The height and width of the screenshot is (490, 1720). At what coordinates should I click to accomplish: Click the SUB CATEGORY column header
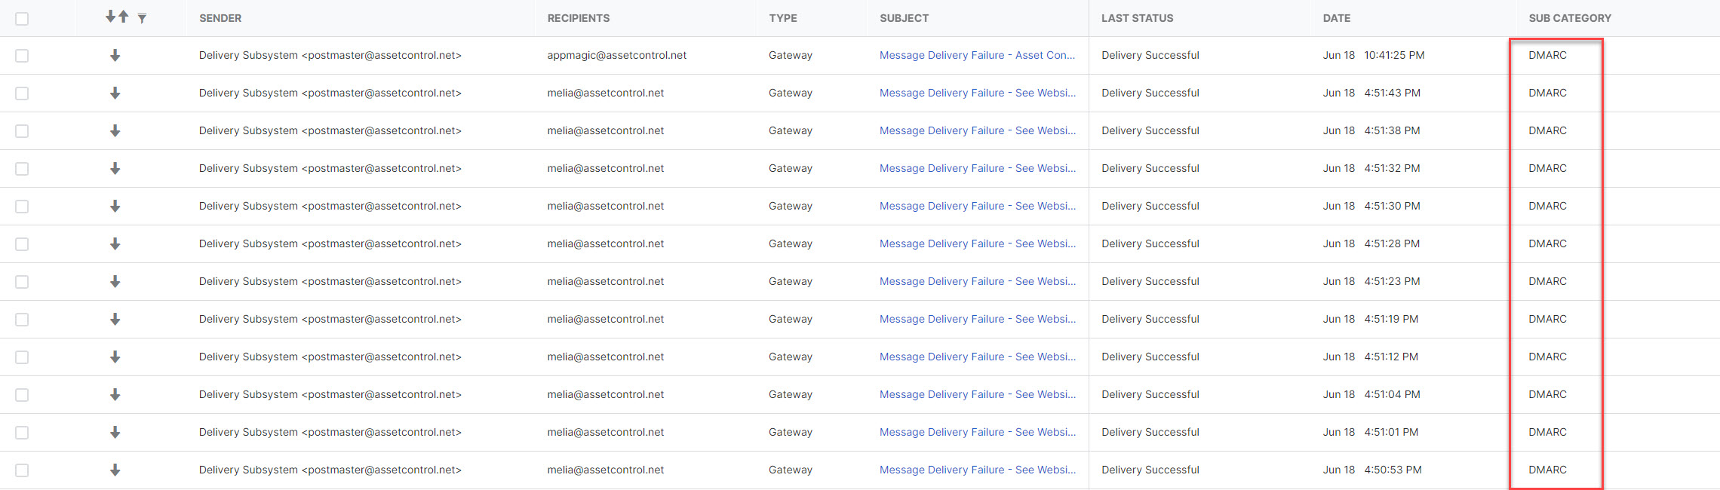tap(1569, 18)
